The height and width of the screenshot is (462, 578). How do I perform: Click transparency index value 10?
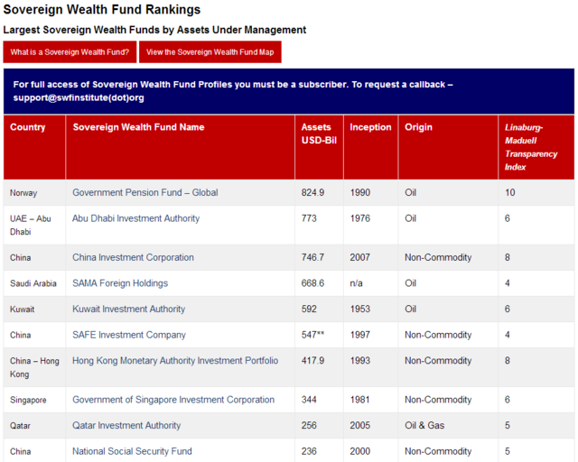(509, 193)
